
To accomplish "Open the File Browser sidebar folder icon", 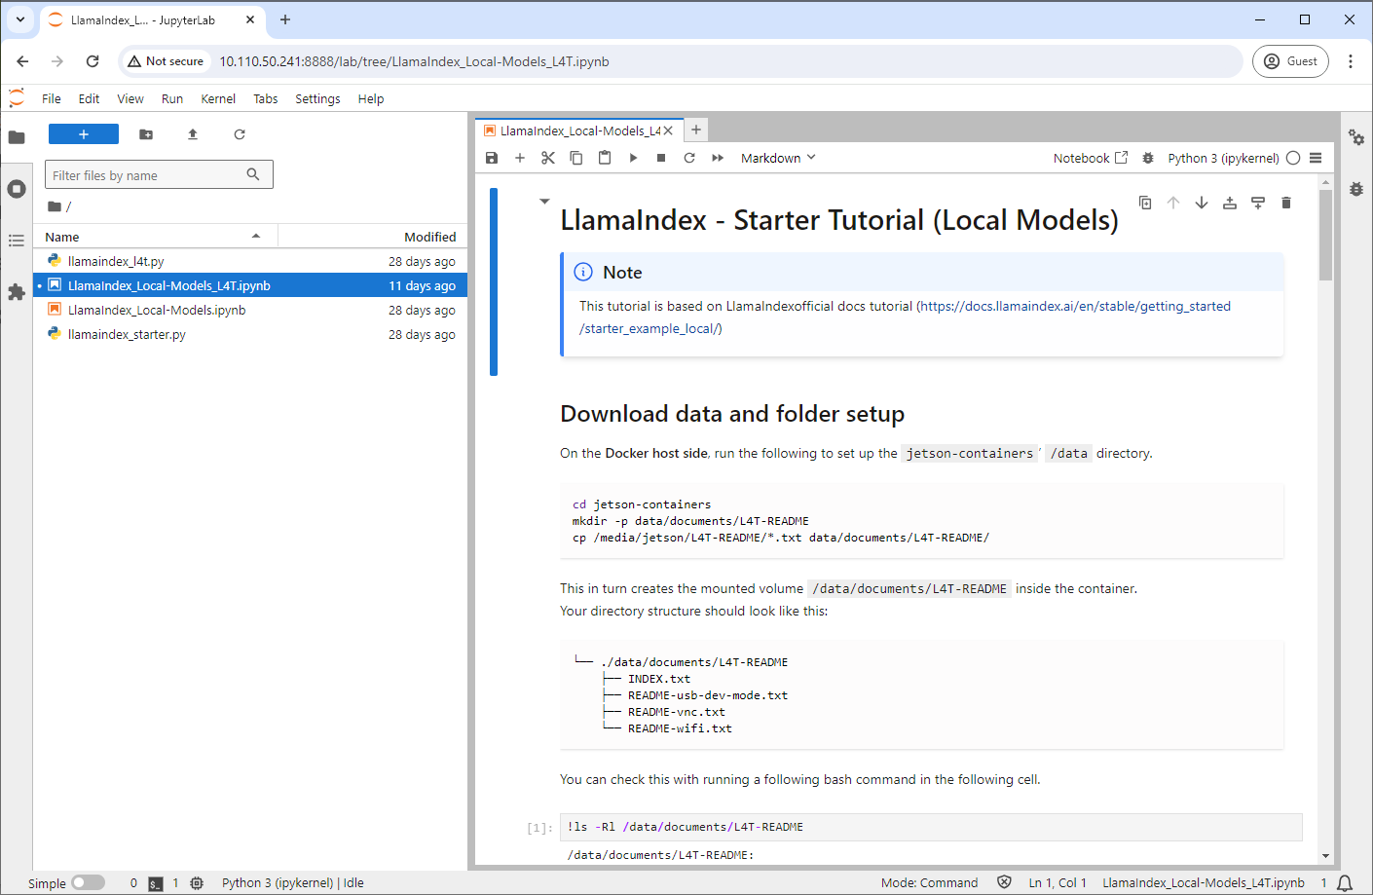I will pyautogui.click(x=17, y=137).
